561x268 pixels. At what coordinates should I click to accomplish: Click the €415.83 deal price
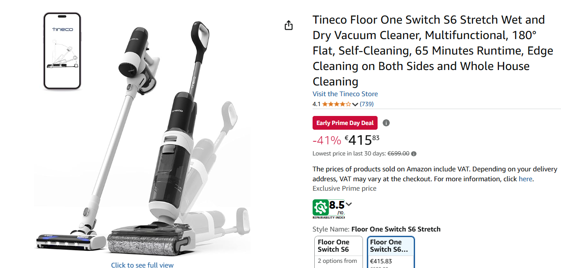coord(362,140)
